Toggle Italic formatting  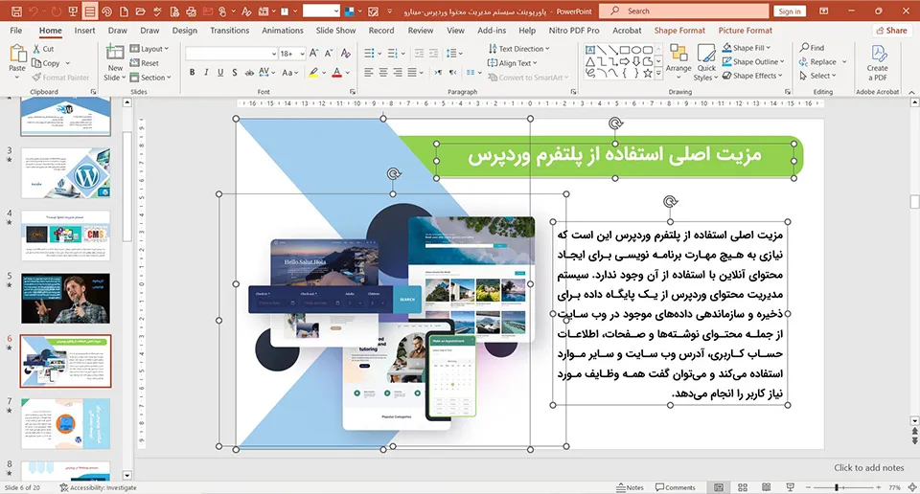coord(206,73)
